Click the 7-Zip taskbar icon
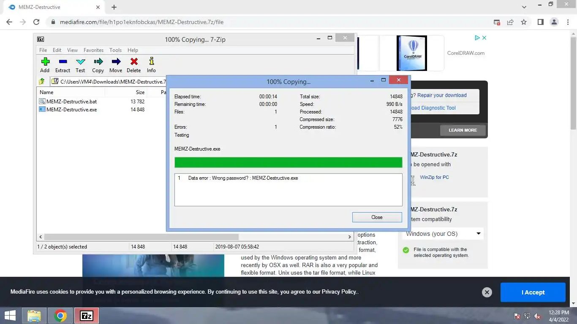The image size is (577, 324). pyautogui.click(x=87, y=316)
